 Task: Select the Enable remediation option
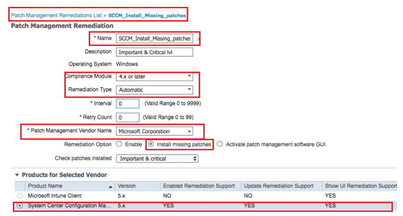(119, 144)
